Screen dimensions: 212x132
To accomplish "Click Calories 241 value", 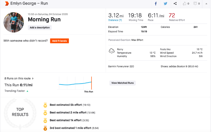I will pyautogui.click(x=195, y=27).
